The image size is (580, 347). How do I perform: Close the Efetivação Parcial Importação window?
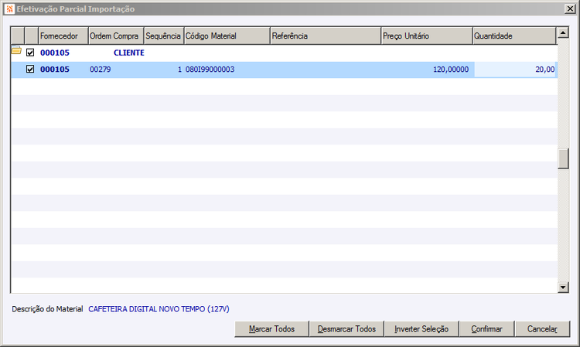point(570,9)
